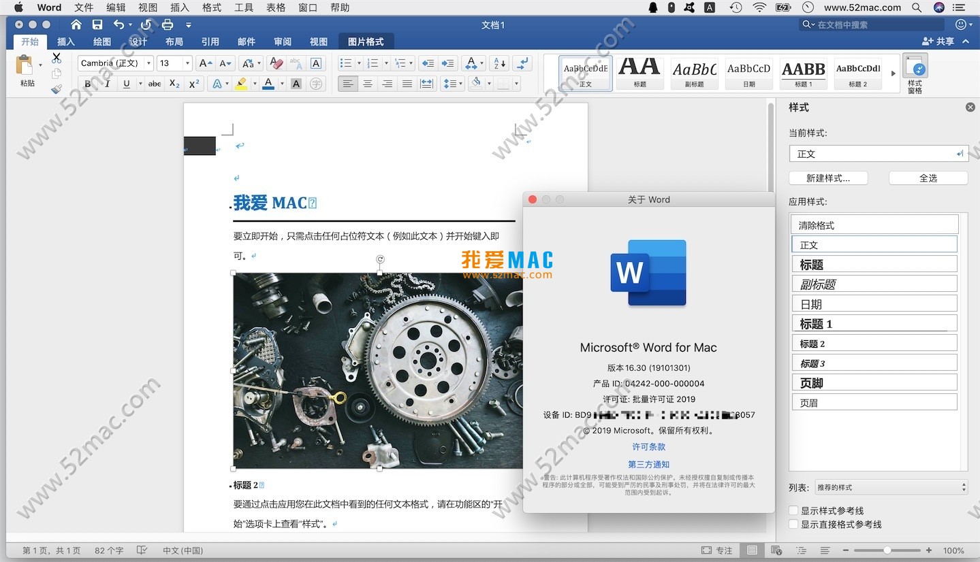This screenshot has width=980, height=562.
Task: Save the document with the floppy icon
Action: (97, 24)
